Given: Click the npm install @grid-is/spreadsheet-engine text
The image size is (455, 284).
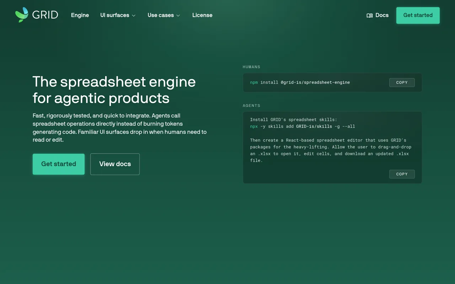Looking at the screenshot, I should (300, 82).
